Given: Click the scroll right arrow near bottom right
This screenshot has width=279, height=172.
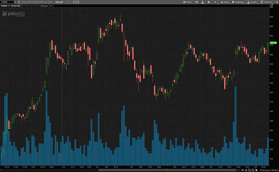Looking at the screenshot, I should pyautogui.click(x=240, y=170).
